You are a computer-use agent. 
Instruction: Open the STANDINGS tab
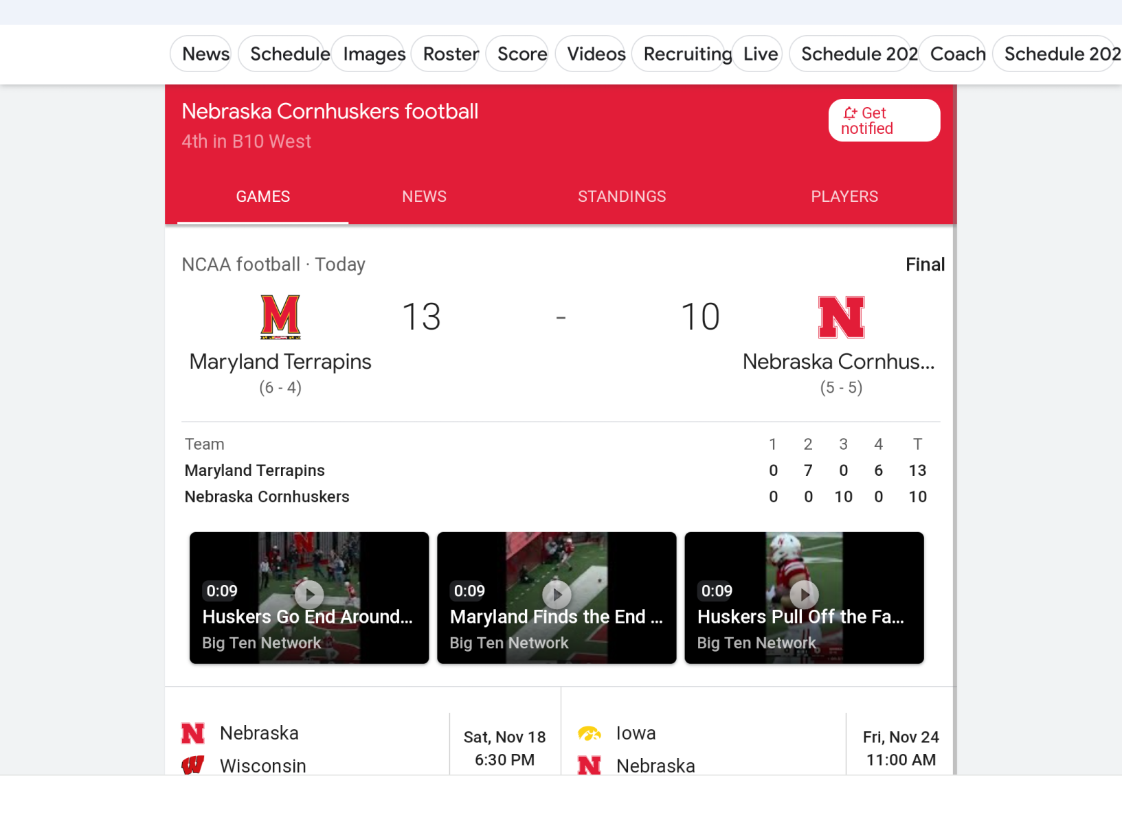622,196
